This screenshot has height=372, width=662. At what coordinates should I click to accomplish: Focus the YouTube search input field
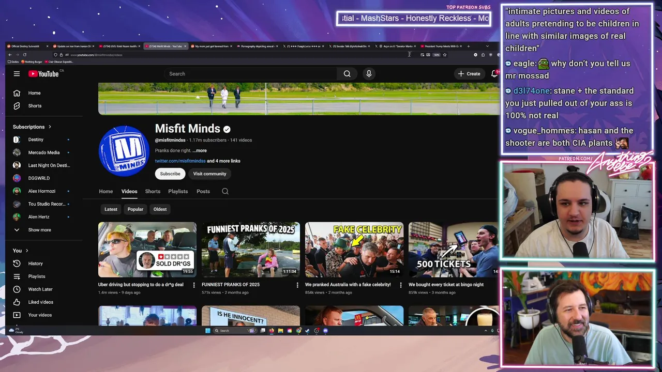(250, 74)
